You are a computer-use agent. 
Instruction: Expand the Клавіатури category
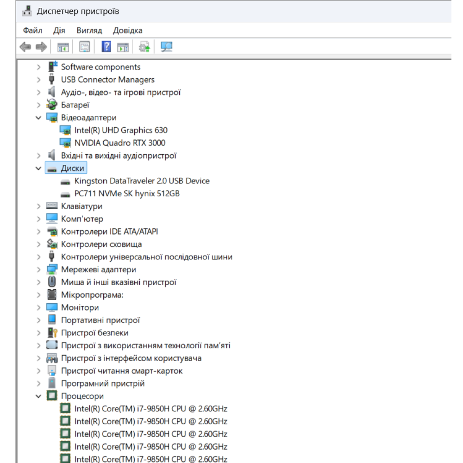point(38,206)
